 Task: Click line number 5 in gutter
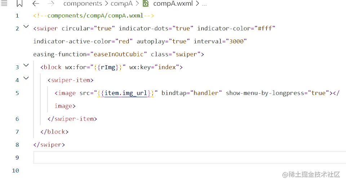click(x=17, y=93)
